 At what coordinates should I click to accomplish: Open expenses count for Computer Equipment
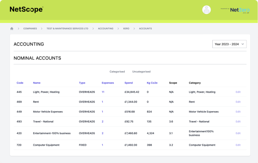[x=102, y=145]
